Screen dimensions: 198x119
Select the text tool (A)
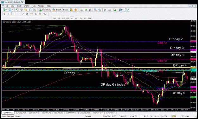36,14
